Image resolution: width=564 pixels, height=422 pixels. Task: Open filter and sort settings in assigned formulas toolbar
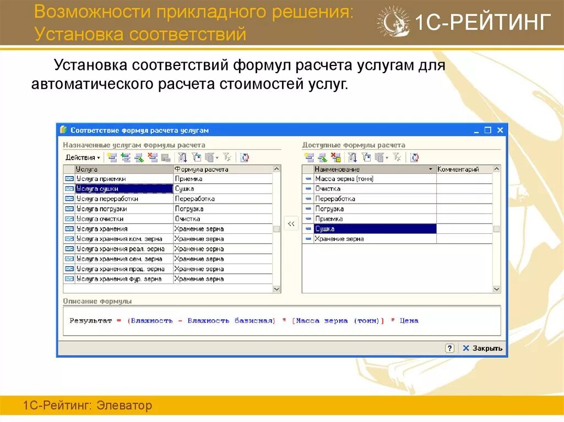(182, 157)
